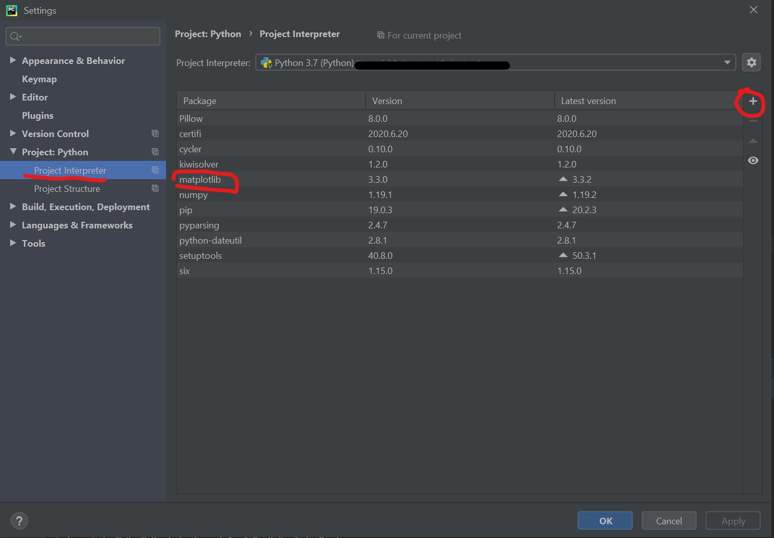774x538 pixels.
Task: Select the matplotlib package row
Action: click(460, 179)
